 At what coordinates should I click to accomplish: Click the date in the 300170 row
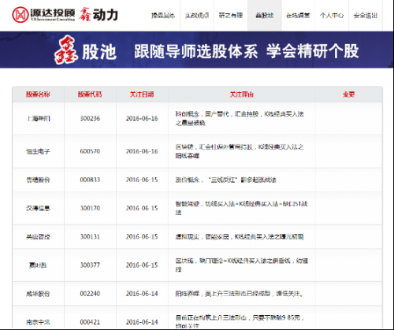click(142, 208)
